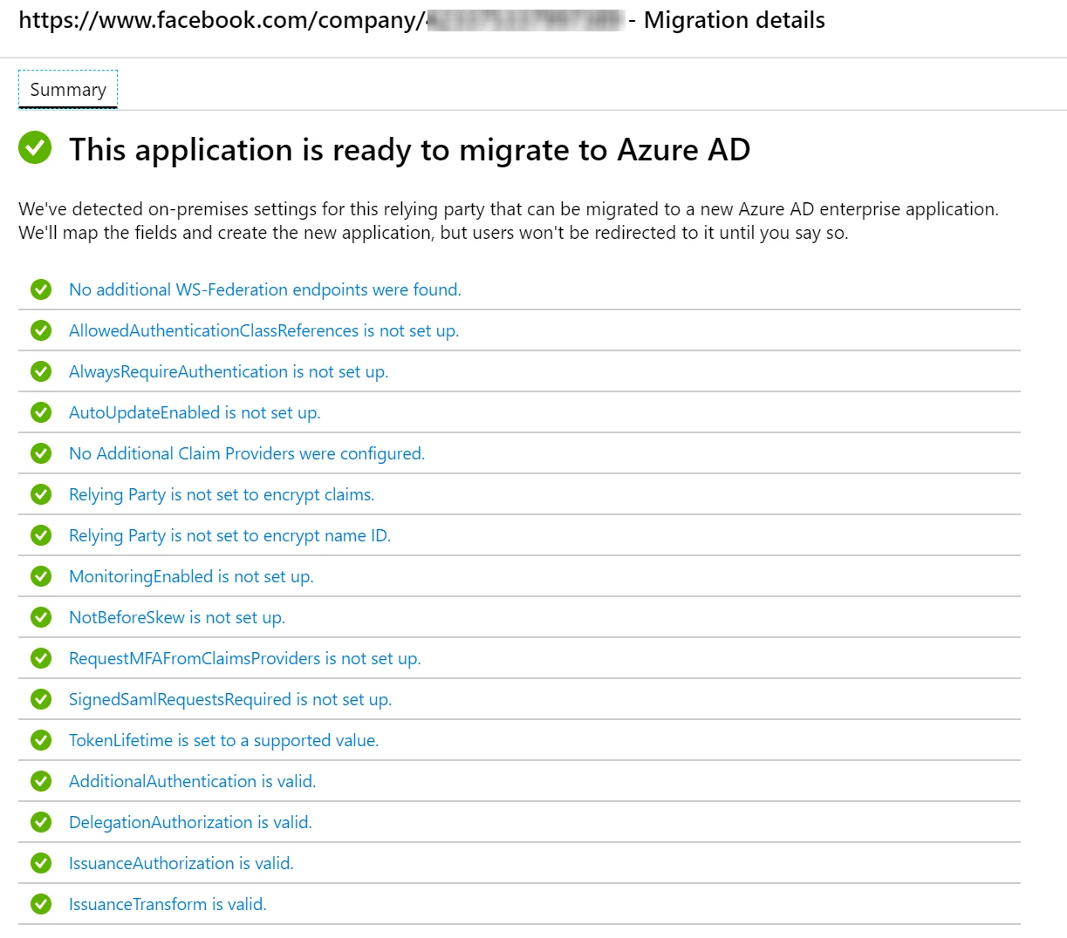Click green check icon beside DelegationAuthorization row
Image resolution: width=1067 pixels, height=938 pixels.
click(x=41, y=822)
